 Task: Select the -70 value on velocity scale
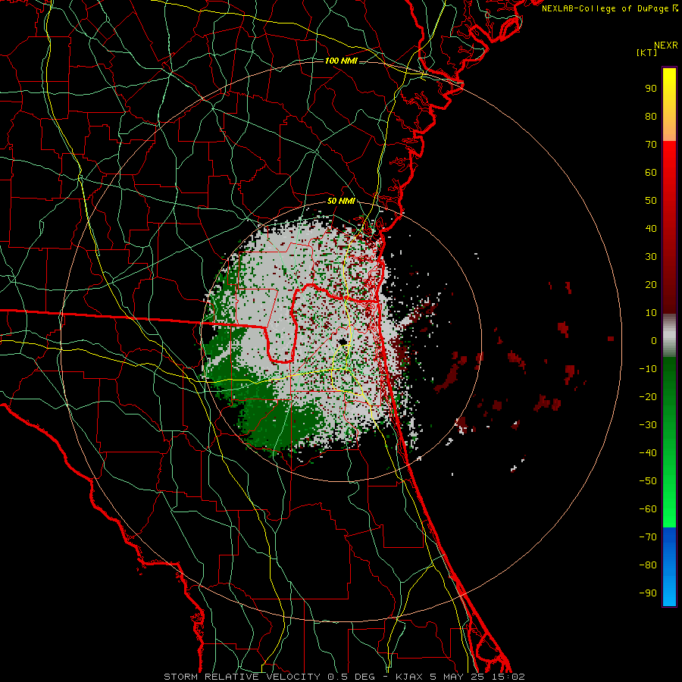648,537
